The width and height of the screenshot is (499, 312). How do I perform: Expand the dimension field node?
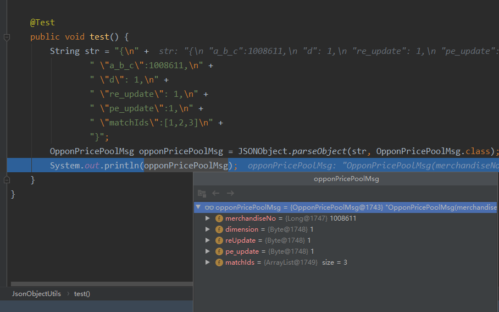[208, 229]
